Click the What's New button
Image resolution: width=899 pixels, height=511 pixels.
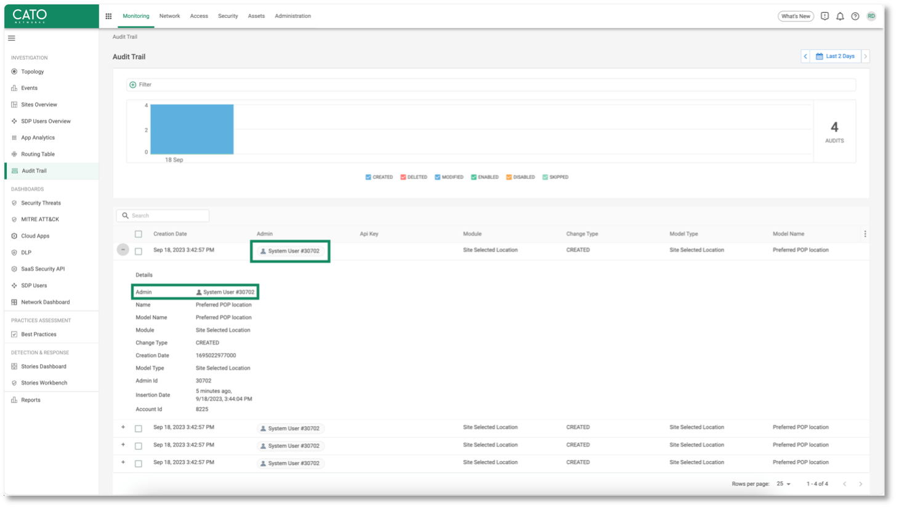(796, 16)
